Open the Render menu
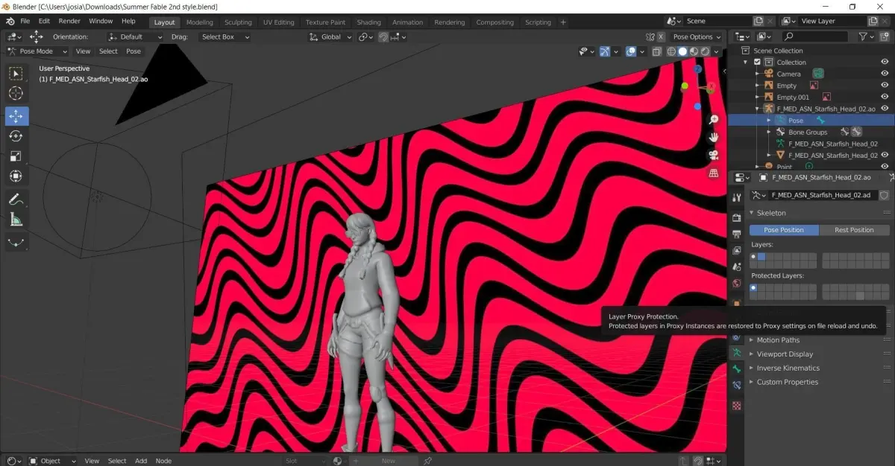Viewport: 895px width, 466px height. tap(69, 21)
